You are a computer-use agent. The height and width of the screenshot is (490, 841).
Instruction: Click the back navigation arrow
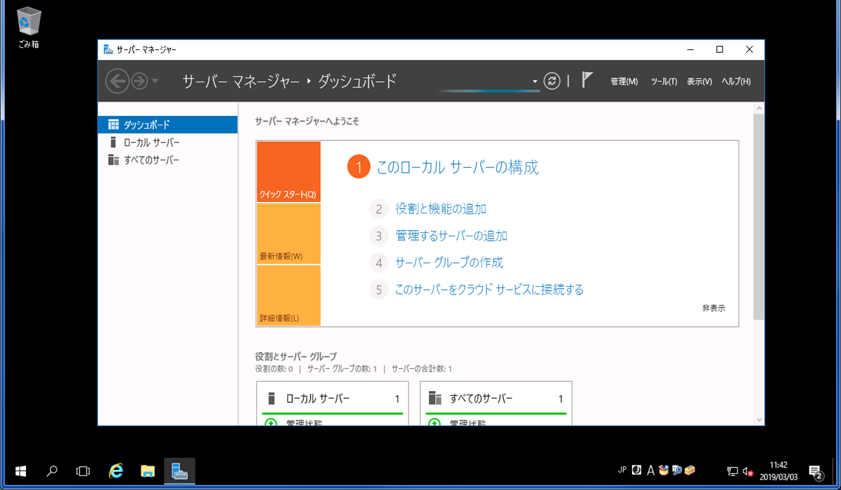[x=117, y=81]
